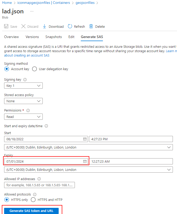Show info tooltip for Signing key

click(25, 80)
